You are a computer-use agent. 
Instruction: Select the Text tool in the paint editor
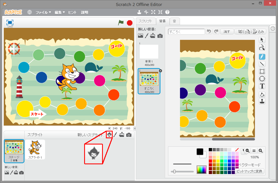pos(262,86)
